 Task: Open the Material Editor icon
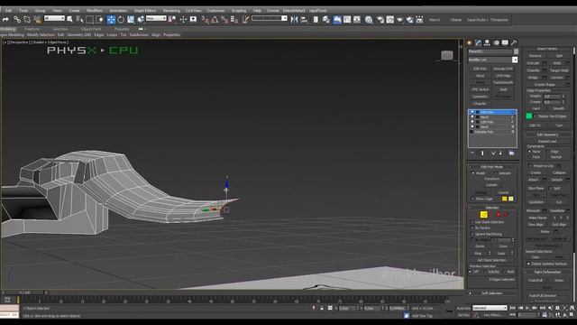coord(369,20)
